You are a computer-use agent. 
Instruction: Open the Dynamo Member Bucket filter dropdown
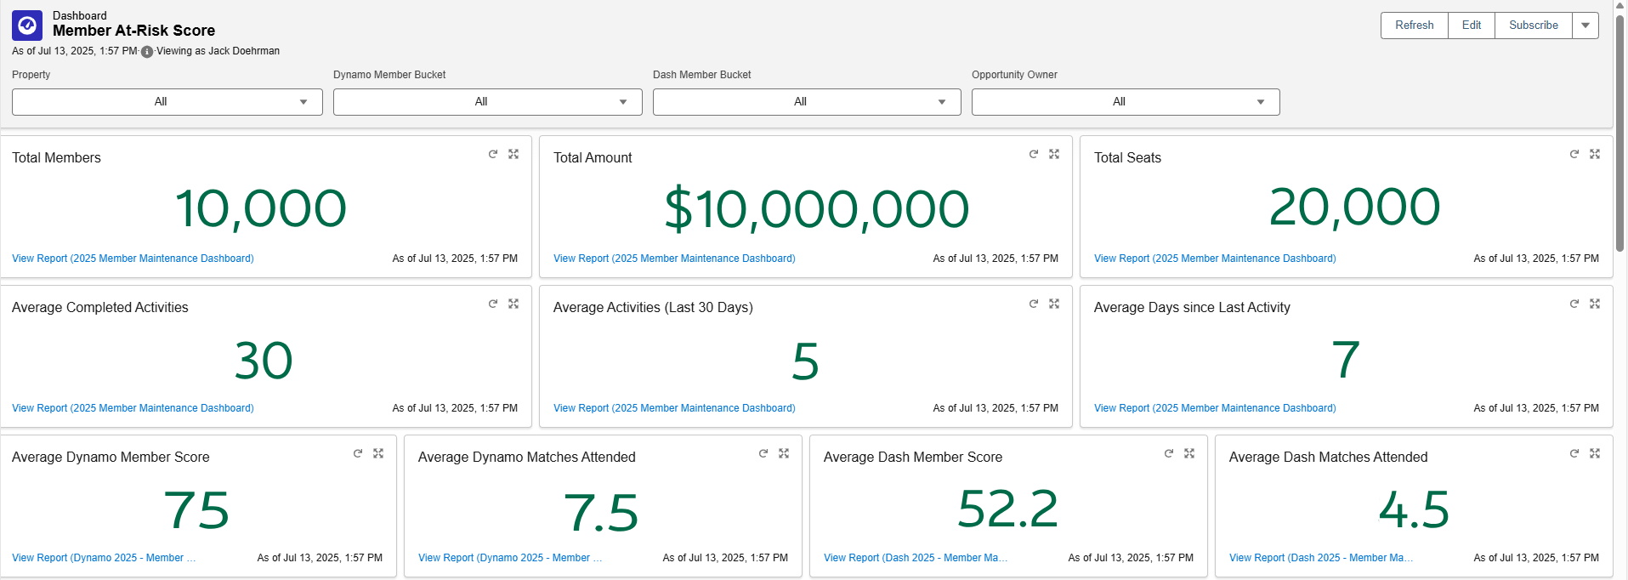[488, 102]
